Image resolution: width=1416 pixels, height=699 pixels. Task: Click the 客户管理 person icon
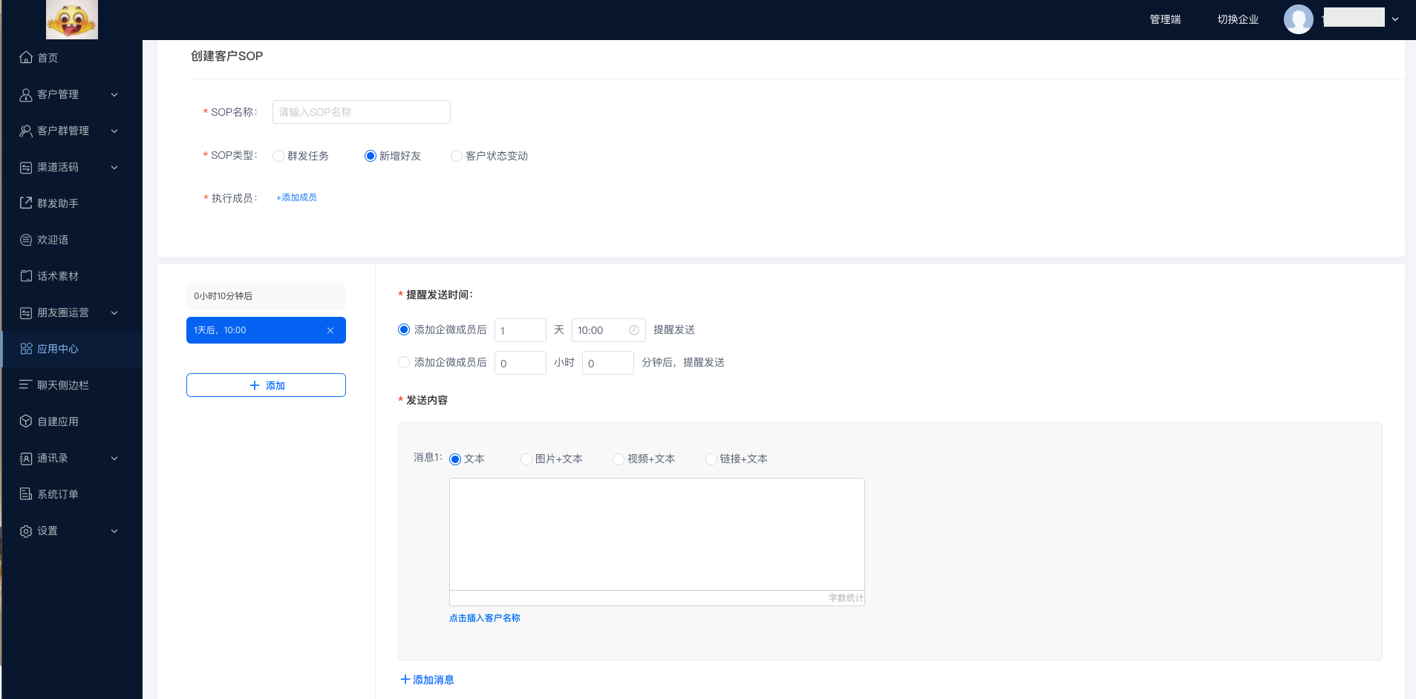click(26, 94)
